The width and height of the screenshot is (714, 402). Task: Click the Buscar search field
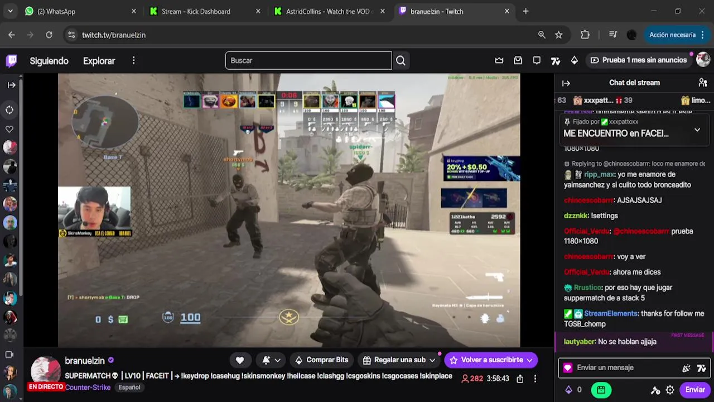(308, 60)
